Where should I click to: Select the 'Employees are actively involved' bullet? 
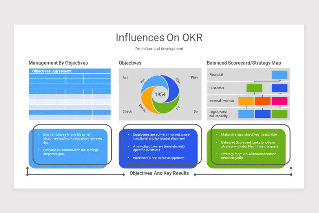tap(162, 137)
